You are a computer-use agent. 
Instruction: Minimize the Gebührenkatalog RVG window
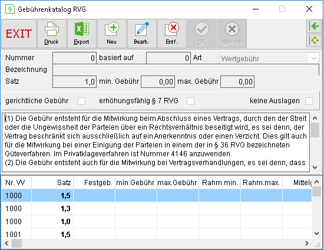(x=256, y=9)
